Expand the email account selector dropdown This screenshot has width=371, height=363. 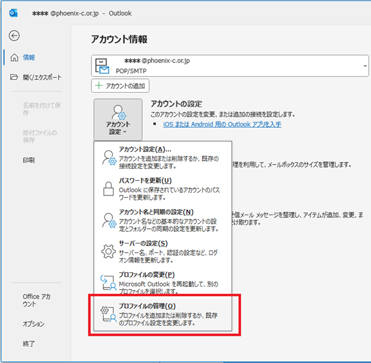pyautogui.click(x=365, y=64)
